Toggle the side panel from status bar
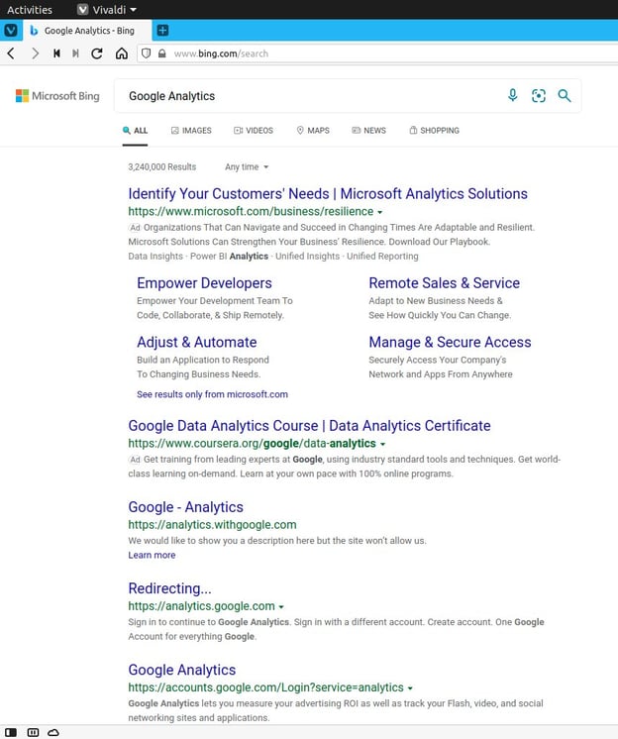Viewport: 618px width, 739px height. coord(12,732)
